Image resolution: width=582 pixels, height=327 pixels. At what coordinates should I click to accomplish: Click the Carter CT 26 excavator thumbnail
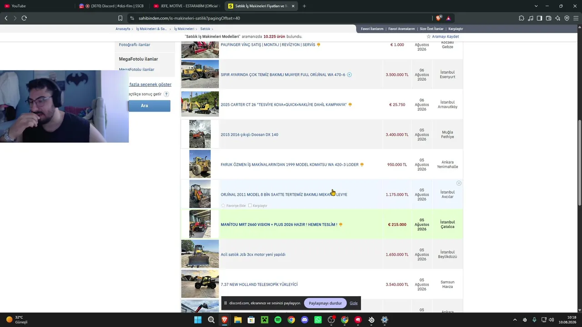tap(200, 104)
